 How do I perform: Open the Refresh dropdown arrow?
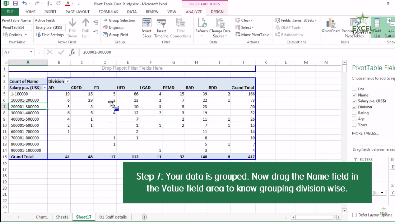(202, 36)
